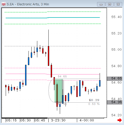124x125 pixels.
Task: Select the gray dashed line near 55.00
Action: (53, 46)
